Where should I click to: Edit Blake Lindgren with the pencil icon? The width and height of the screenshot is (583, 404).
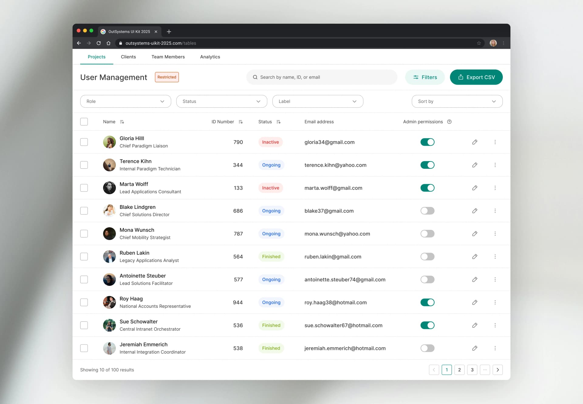[x=475, y=211]
